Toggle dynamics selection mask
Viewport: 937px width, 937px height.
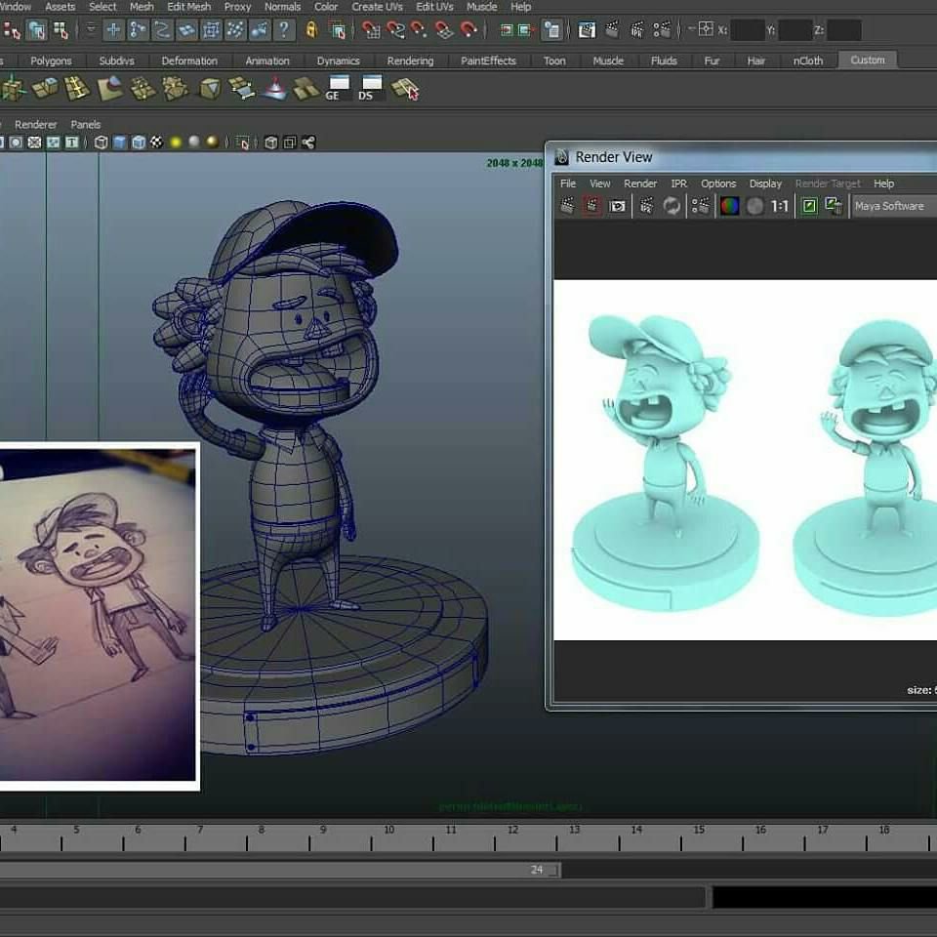[235, 30]
